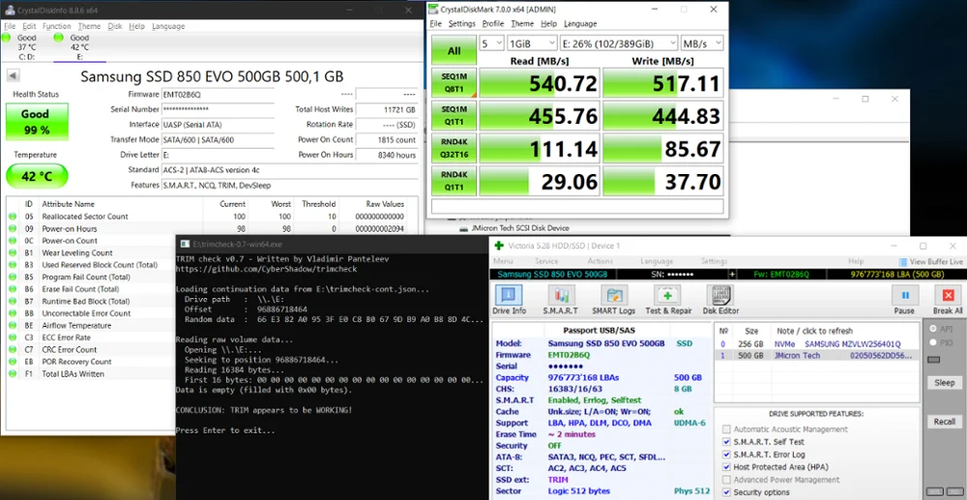Select the API radio button in Victoria
This screenshot has width=967, height=500.
tap(934, 329)
